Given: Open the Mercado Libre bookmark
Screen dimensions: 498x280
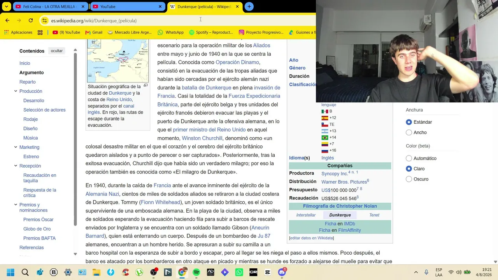Looking at the screenshot, I should tap(130, 32).
